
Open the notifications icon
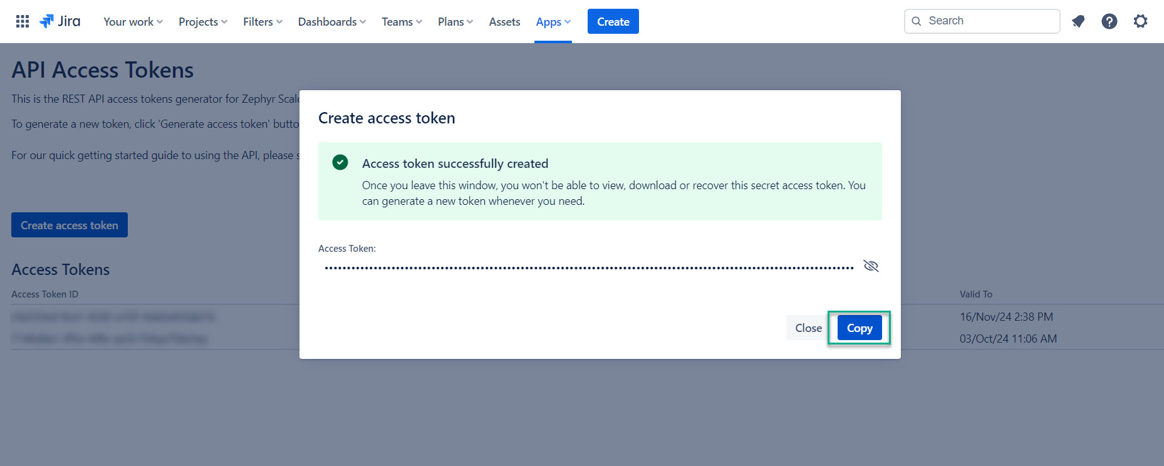(1078, 21)
